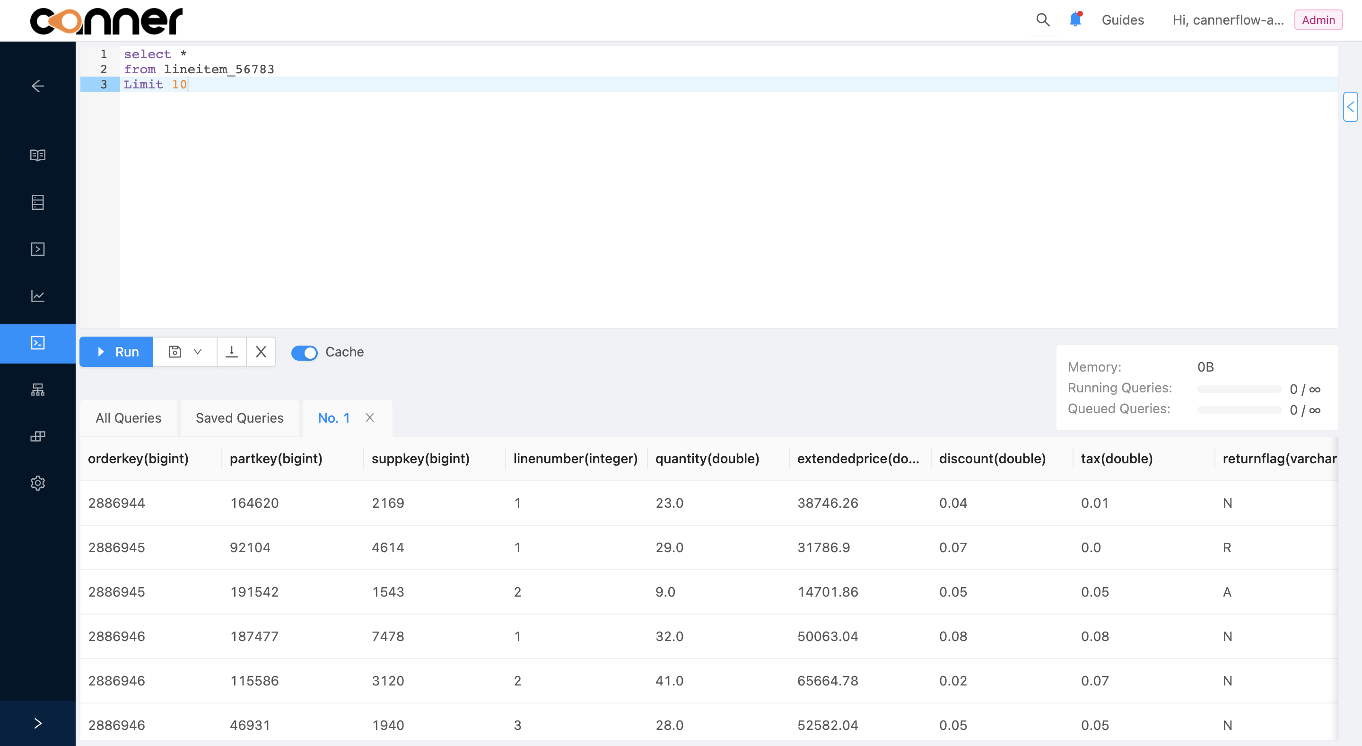1362x746 pixels.
Task: Click the Run button to execute query
Action: tap(117, 352)
